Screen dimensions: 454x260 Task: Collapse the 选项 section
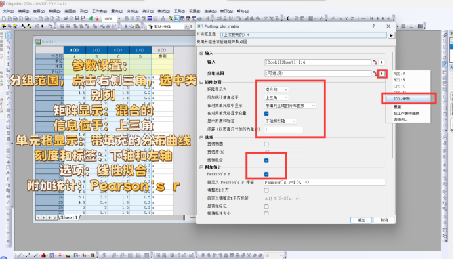pyautogui.click(x=201, y=137)
